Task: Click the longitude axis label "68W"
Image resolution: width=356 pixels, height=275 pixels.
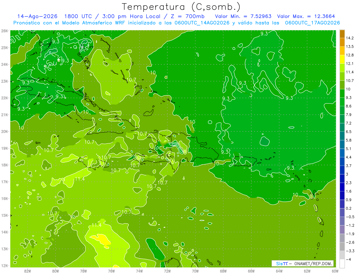Action: [223, 271]
